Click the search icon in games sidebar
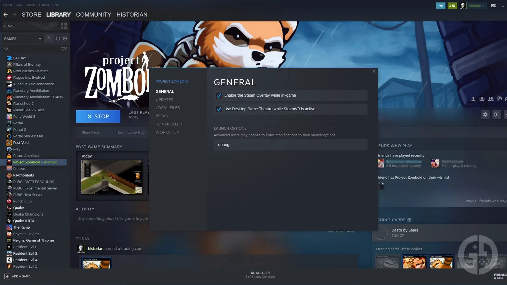 click(6, 49)
